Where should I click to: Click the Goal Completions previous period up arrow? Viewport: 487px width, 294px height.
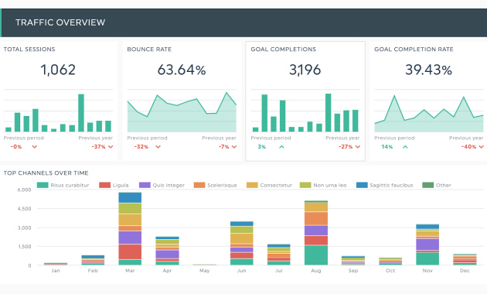[x=281, y=147]
